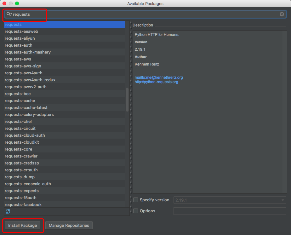This screenshot has width=291, height=235.
Task: Grab the package list scrollbar thumb
Action: pyautogui.click(x=127, y=100)
